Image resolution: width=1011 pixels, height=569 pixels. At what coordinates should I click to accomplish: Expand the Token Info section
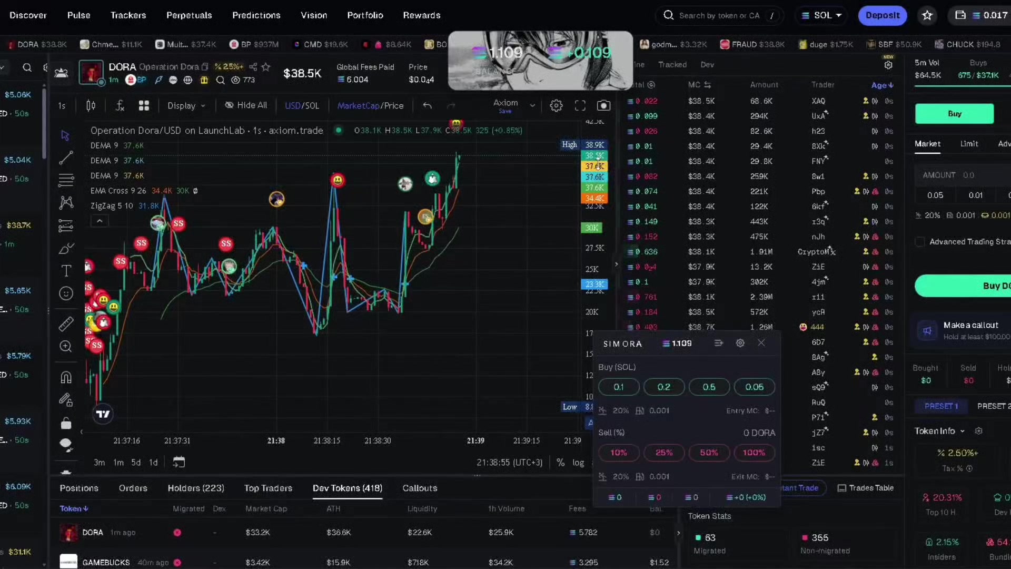[940, 431]
